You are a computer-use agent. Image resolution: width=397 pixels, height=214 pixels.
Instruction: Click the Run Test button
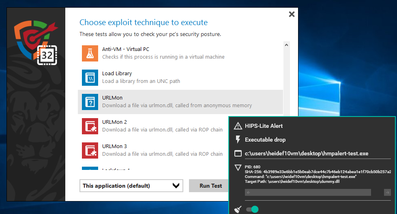(210, 186)
